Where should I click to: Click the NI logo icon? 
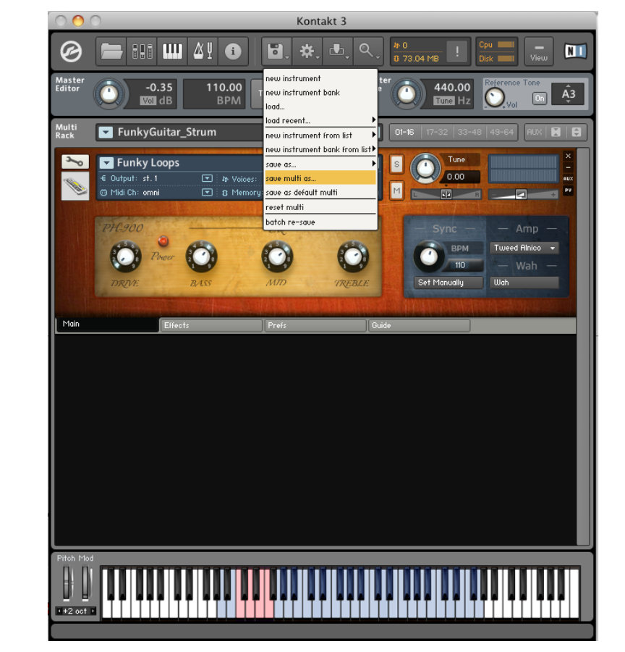pos(575,51)
